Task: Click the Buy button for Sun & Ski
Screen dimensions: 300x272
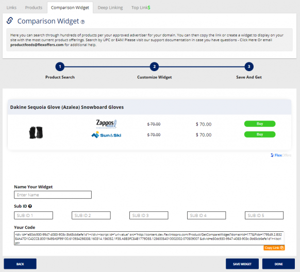Action: point(260,134)
